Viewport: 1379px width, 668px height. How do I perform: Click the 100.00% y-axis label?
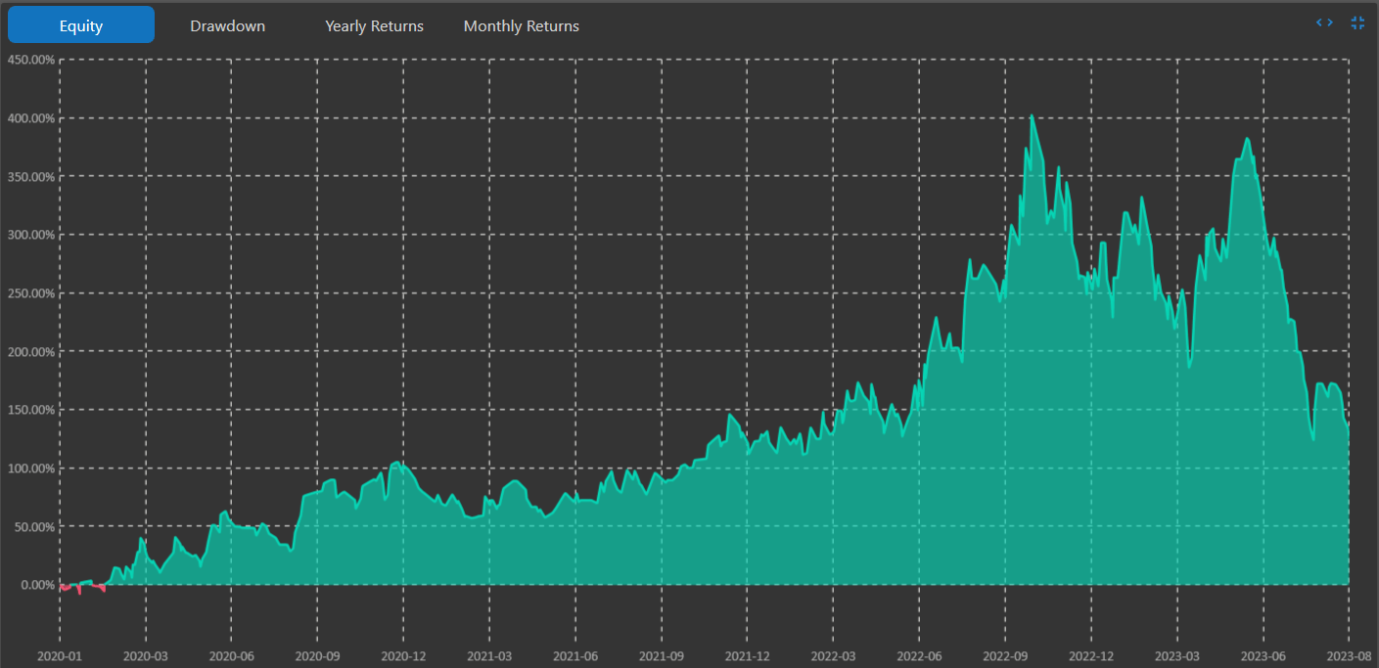31,468
